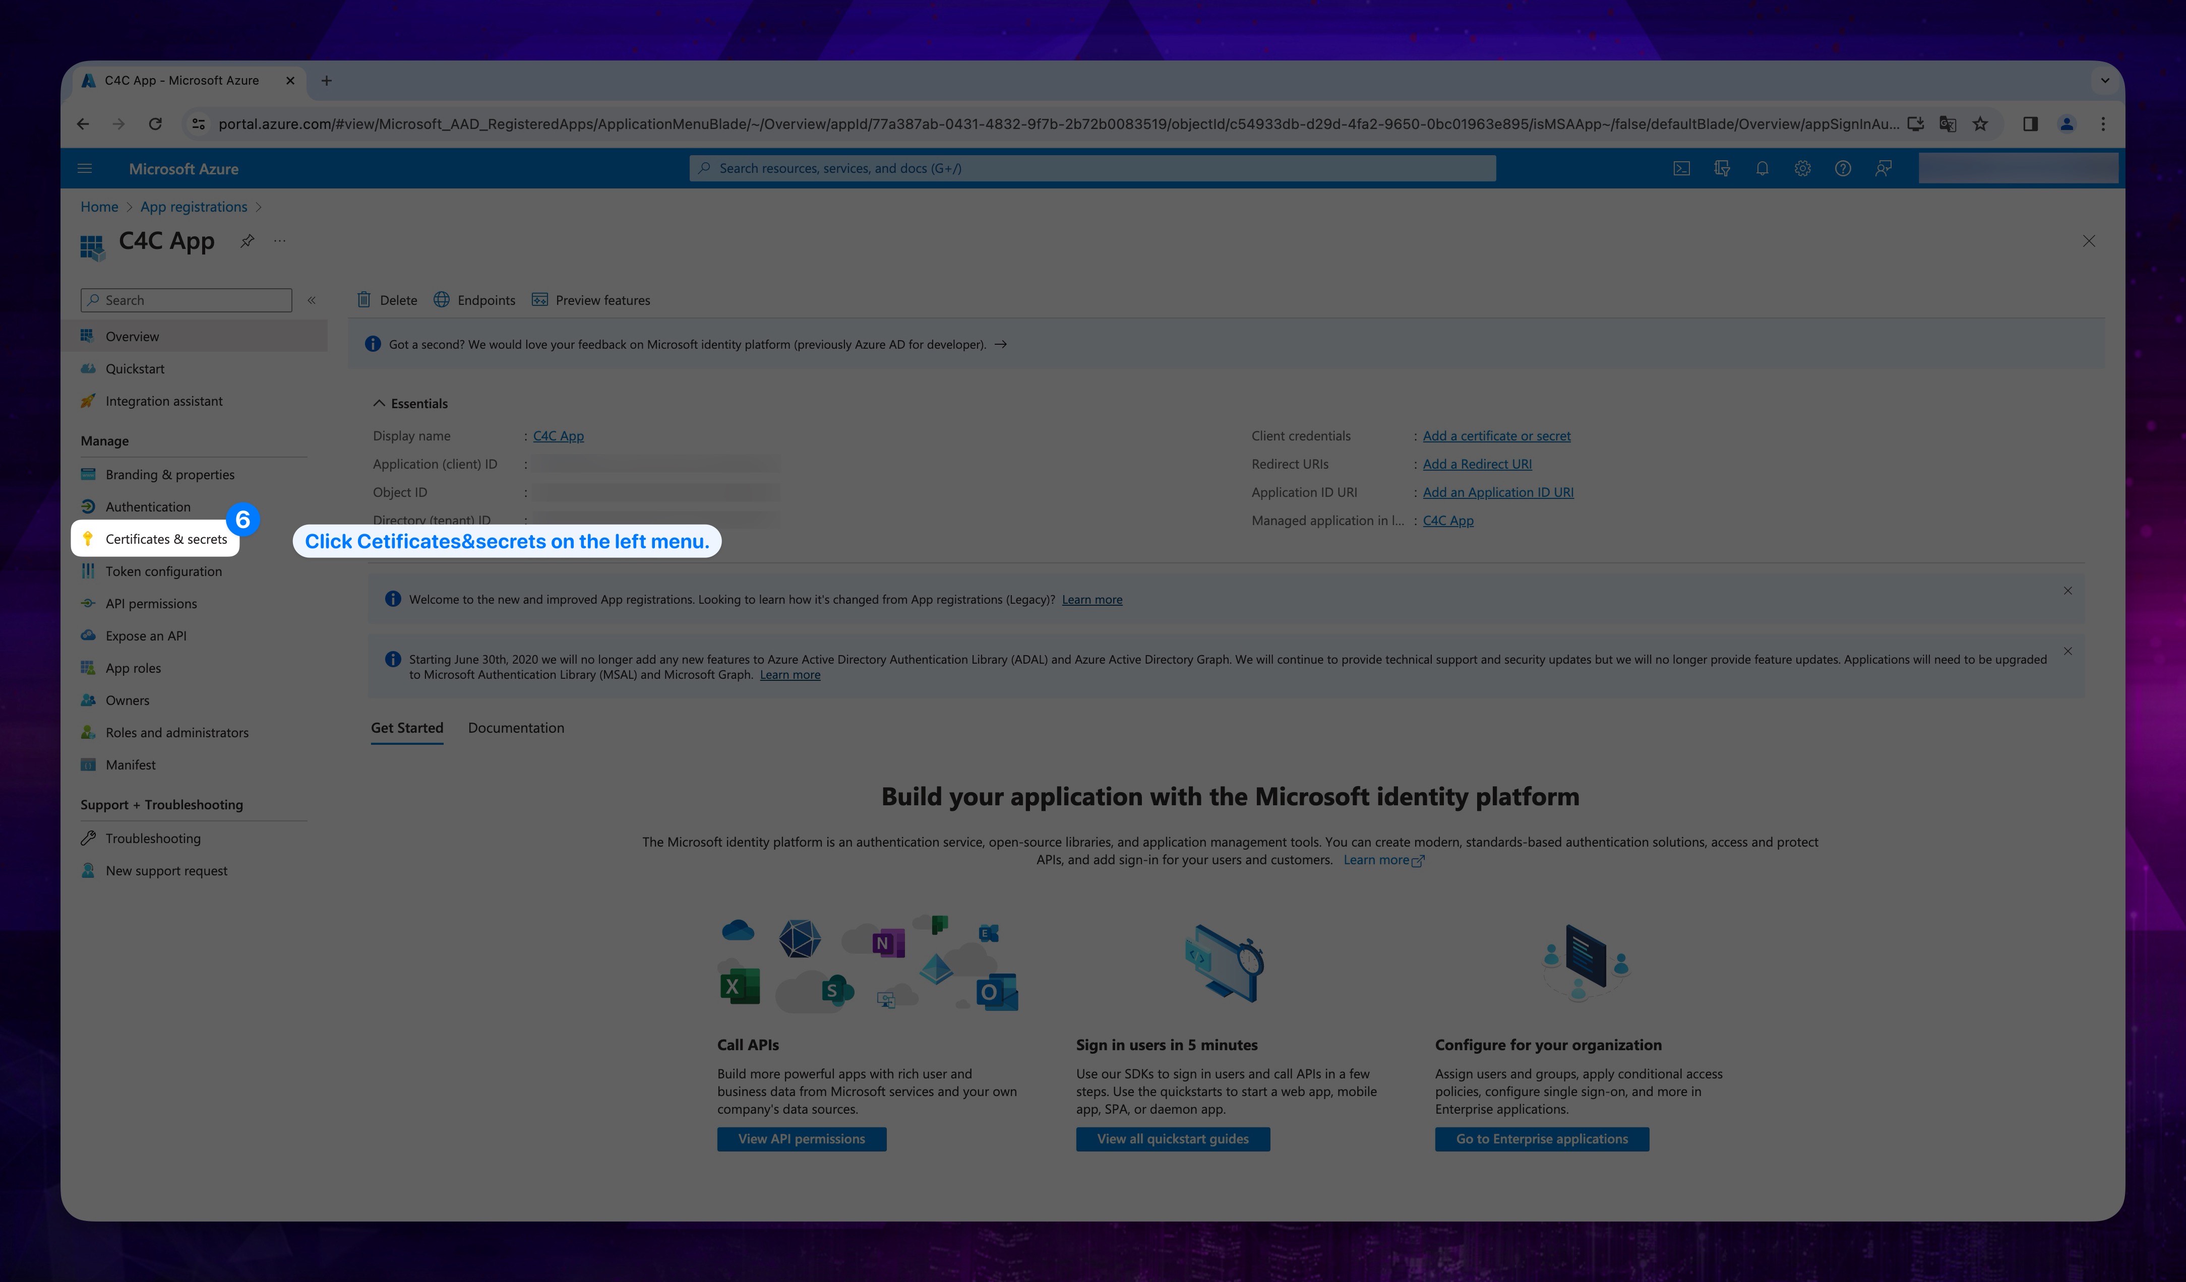
Task: Open Preview features
Action: click(591, 300)
